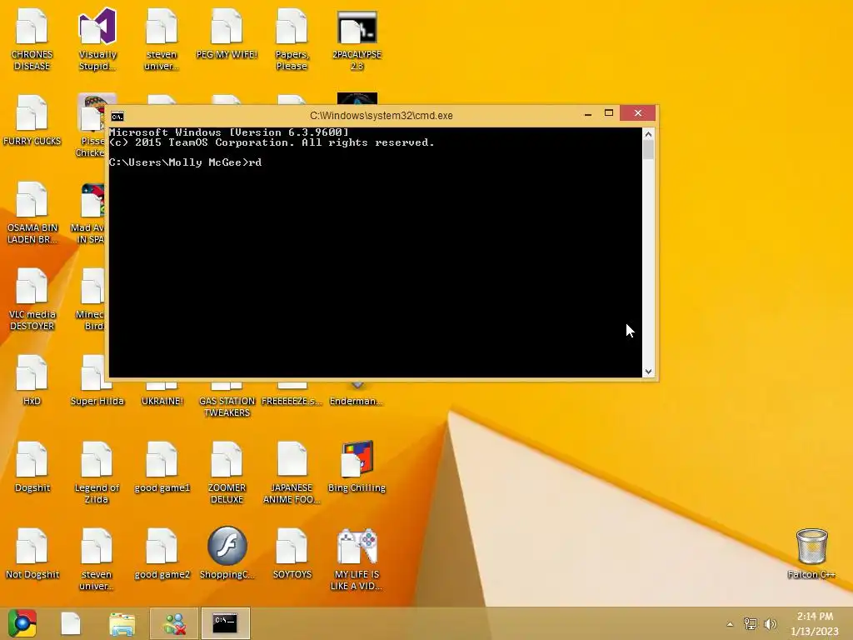This screenshot has width=853, height=640.
Task: Click the Enderman... desktop icon label
Action: tap(357, 401)
